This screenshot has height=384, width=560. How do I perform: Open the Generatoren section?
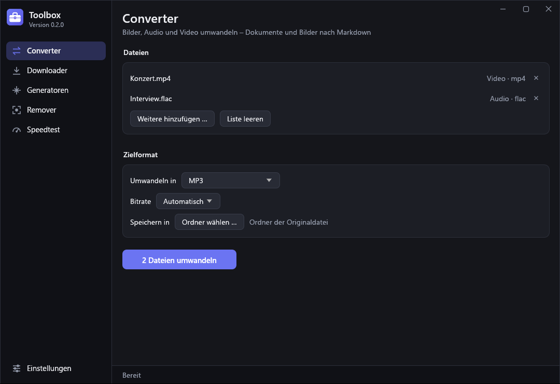[56, 90]
